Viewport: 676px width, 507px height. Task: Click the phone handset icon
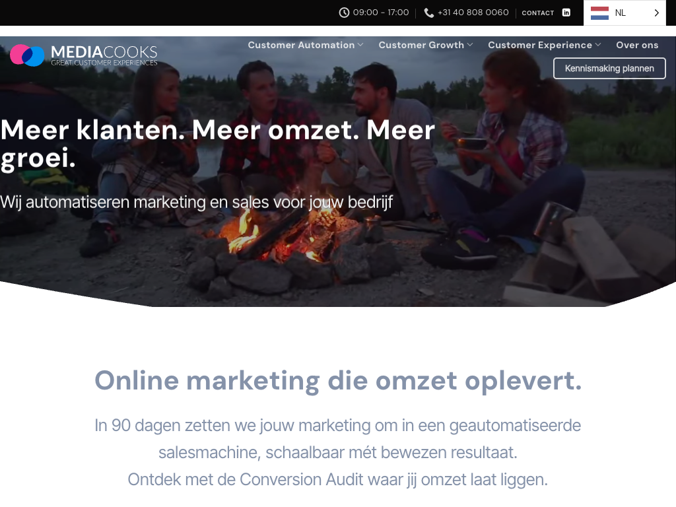coord(429,13)
